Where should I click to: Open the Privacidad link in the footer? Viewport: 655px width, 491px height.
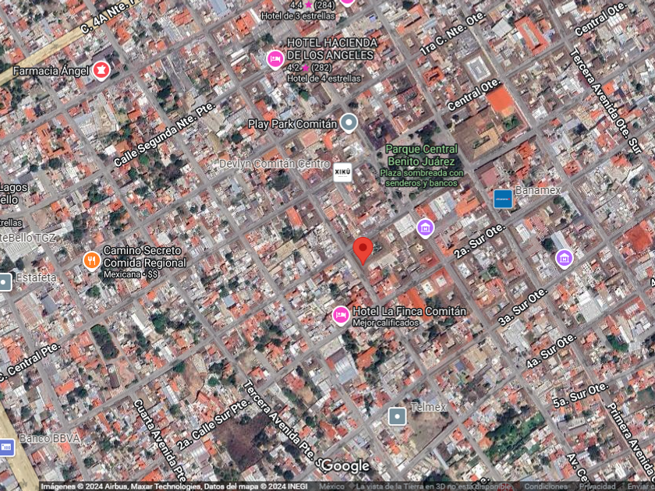597,487
